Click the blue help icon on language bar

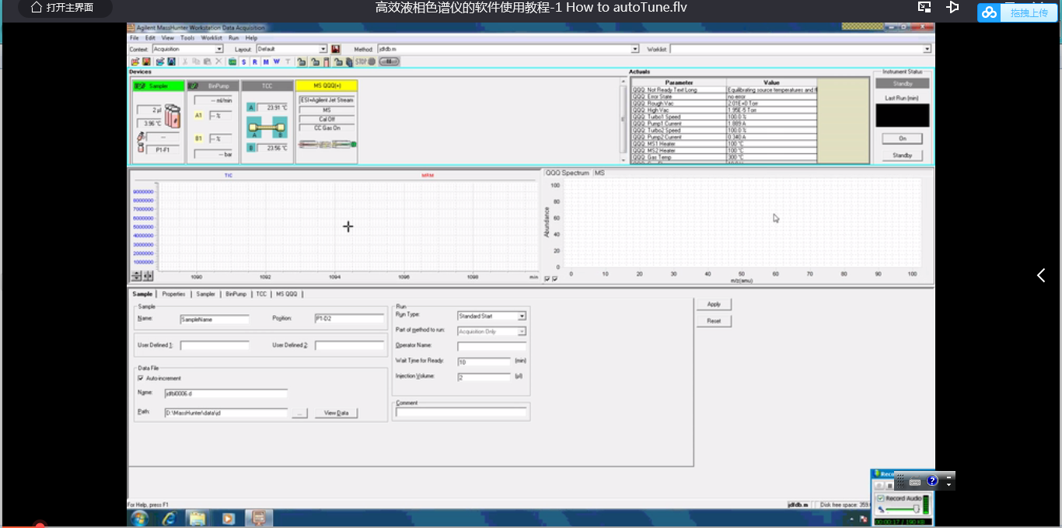coord(932,481)
